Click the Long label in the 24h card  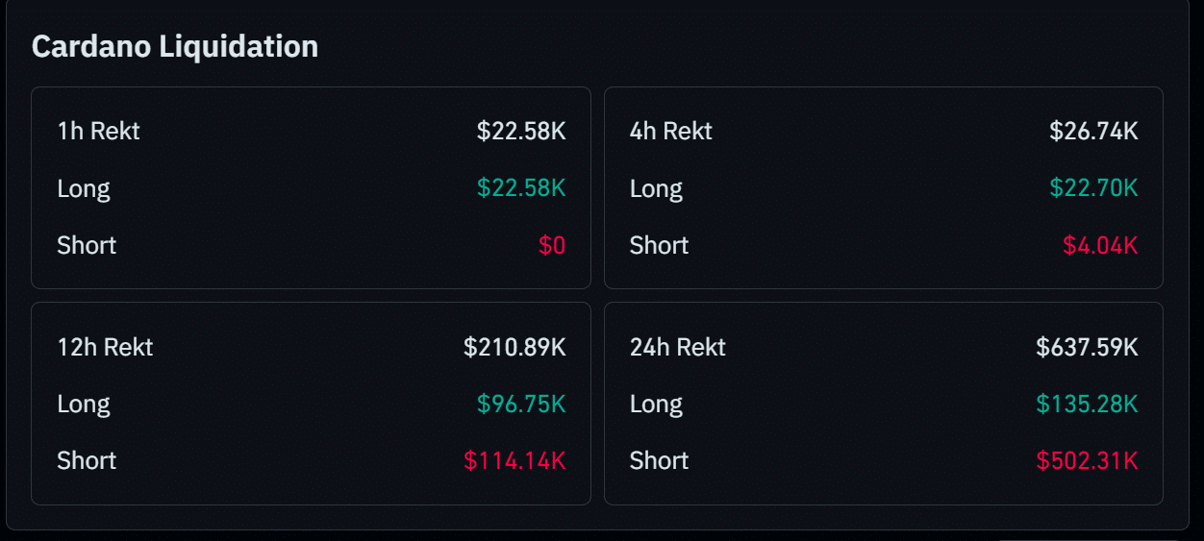coord(656,405)
